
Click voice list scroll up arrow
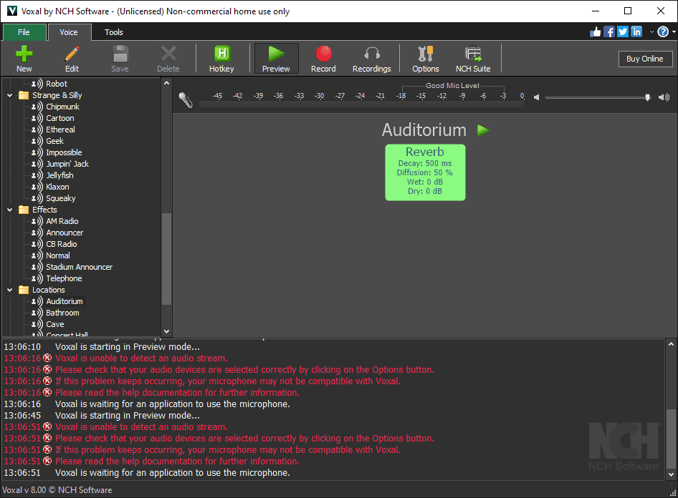click(x=166, y=83)
